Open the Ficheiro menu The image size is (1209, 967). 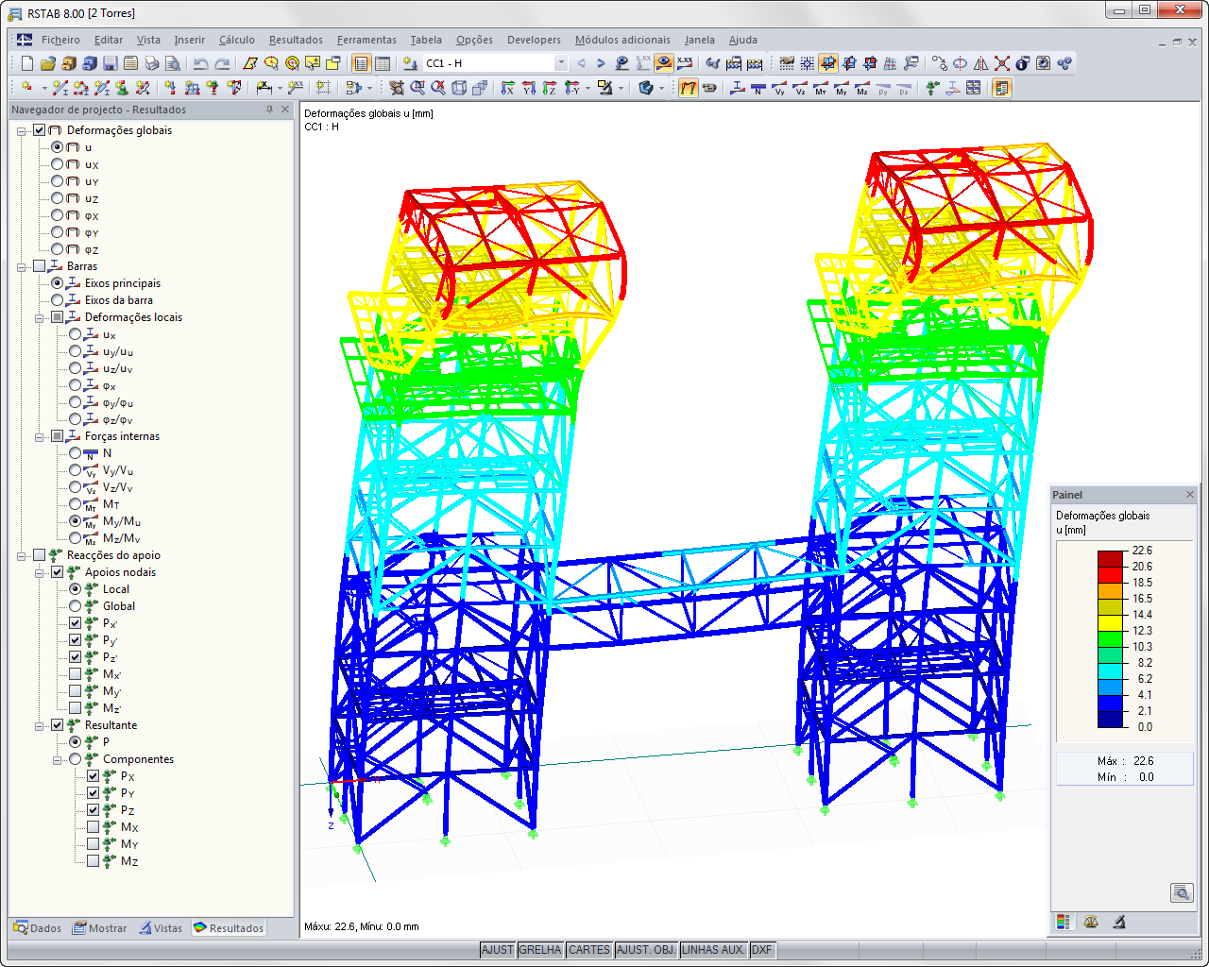[x=60, y=40]
